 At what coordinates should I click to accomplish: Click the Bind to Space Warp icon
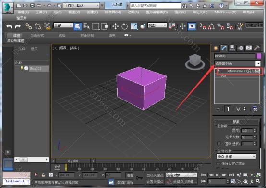tap(47, 26)
